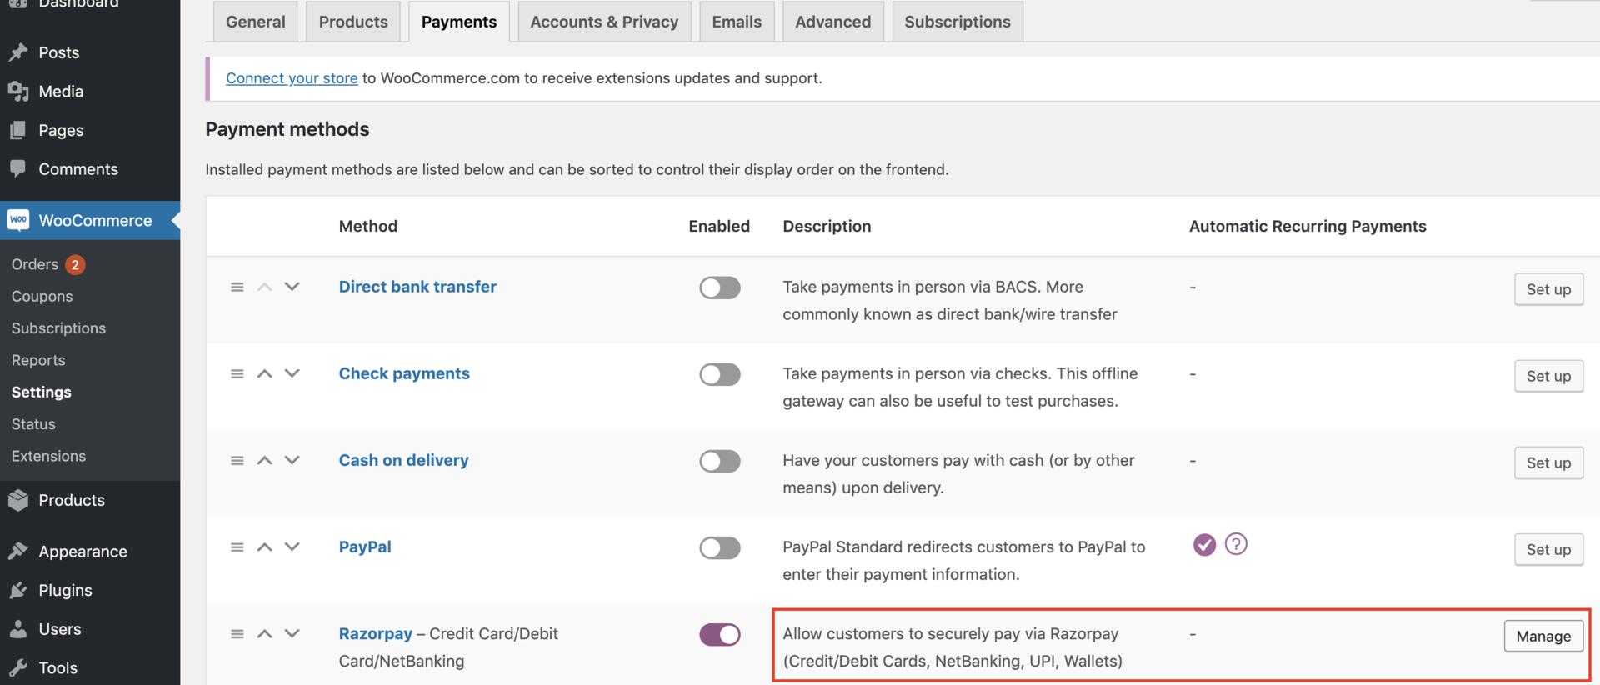Move Check payments down
1600x685 pixels.
point(292,373)
